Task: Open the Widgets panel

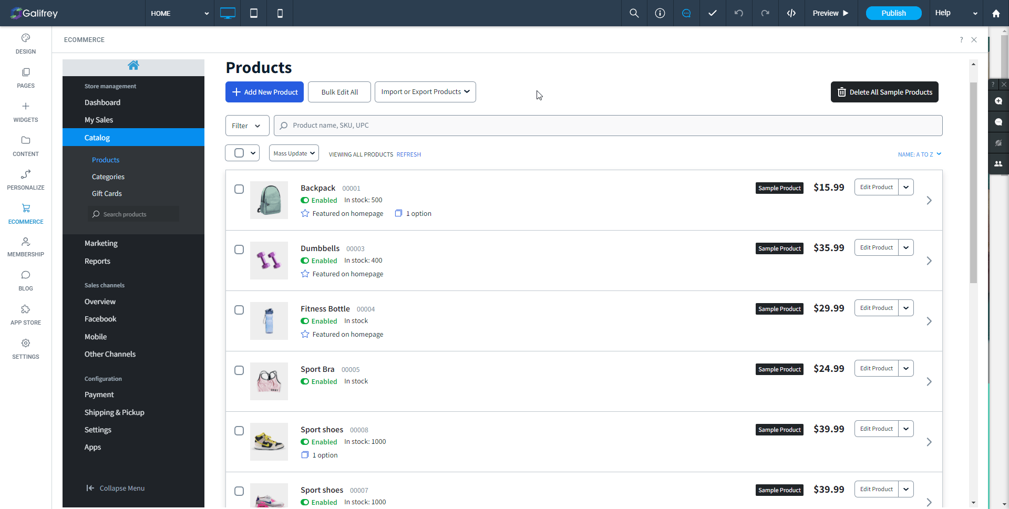Action: coord(26,112)
